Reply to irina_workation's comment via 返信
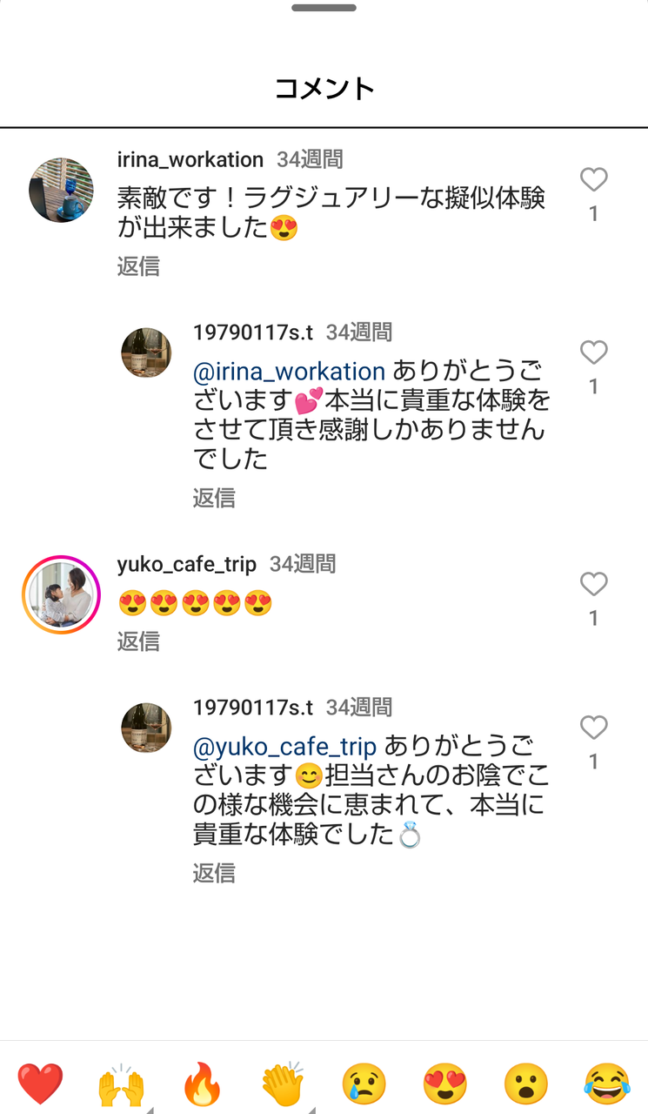Viewport: 648px width, 1114px height. point(138,266)
